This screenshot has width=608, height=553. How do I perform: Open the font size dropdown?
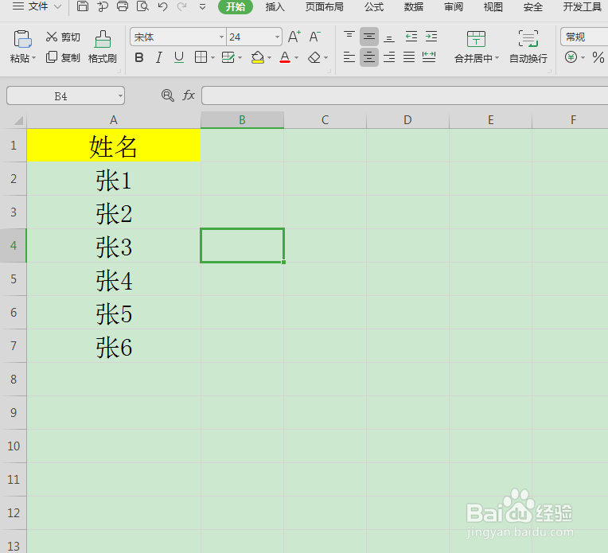[x=277, y=37]
